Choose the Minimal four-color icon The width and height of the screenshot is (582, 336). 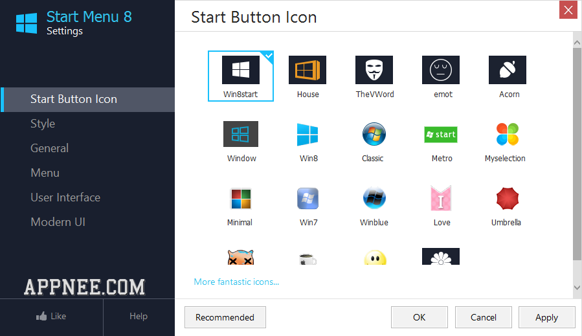[241, 199]
